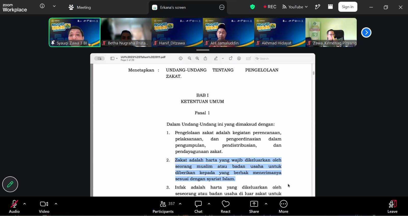Click the green encryption shield icon

point(252,7)
